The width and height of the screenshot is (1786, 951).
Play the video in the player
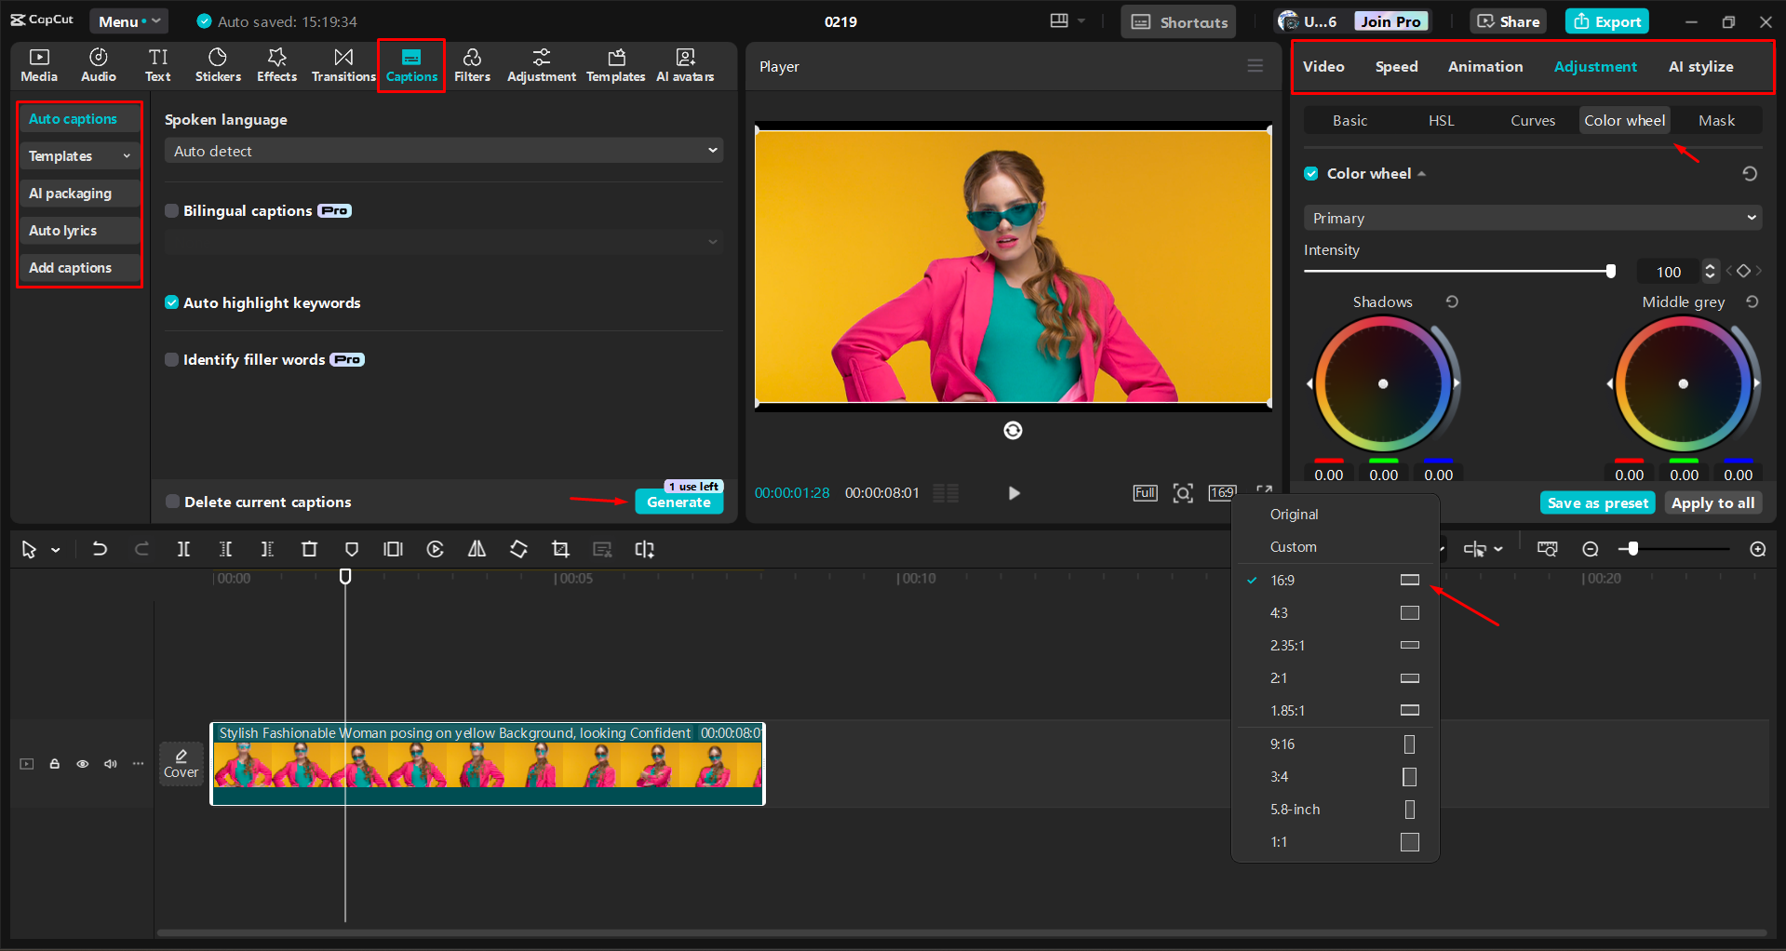coord(1014,493)
